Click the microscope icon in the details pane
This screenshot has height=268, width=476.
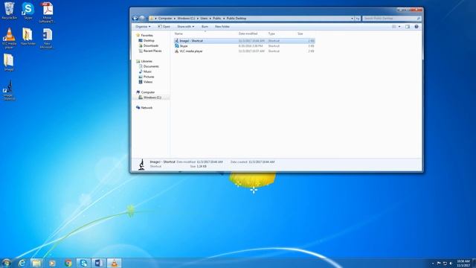(x=141, y=165)
